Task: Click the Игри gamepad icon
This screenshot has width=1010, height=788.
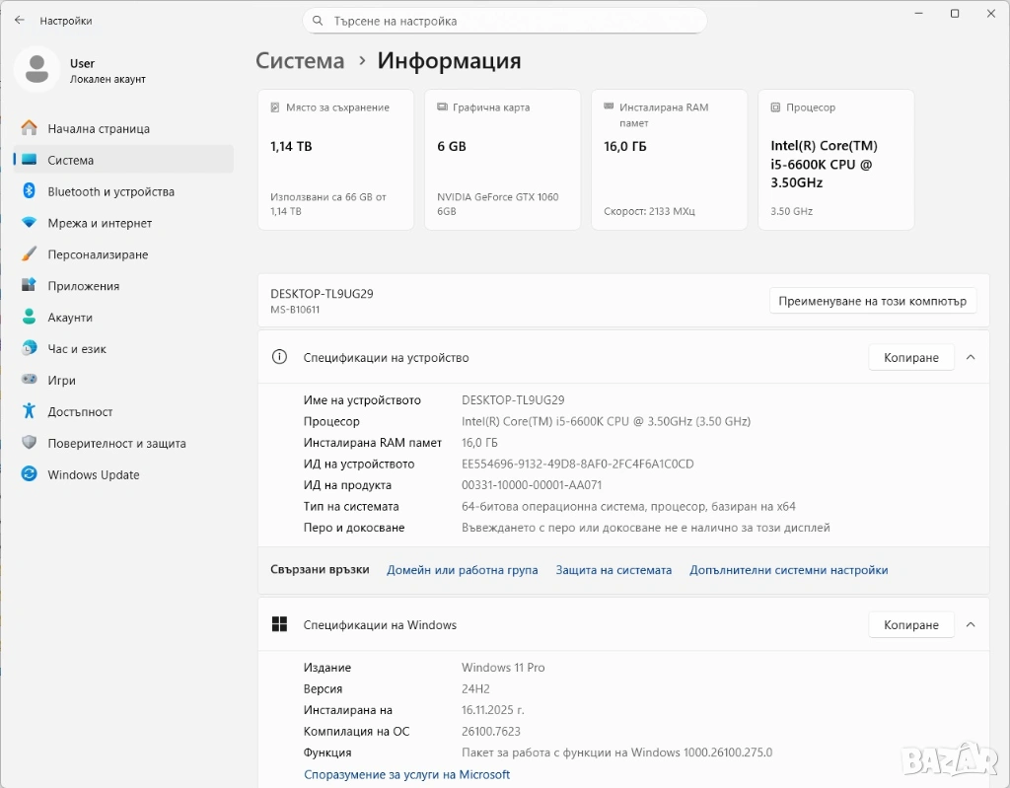Action: (29, 381)
